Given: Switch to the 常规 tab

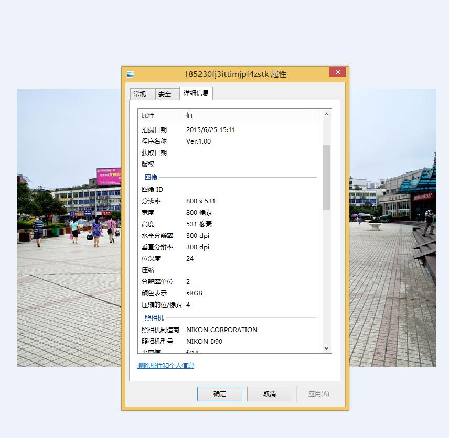Looking at the screenshot, I should click(140, 94).
